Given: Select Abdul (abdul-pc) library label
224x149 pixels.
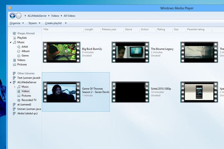Looking at the screenshot, I should click(27, 113).
